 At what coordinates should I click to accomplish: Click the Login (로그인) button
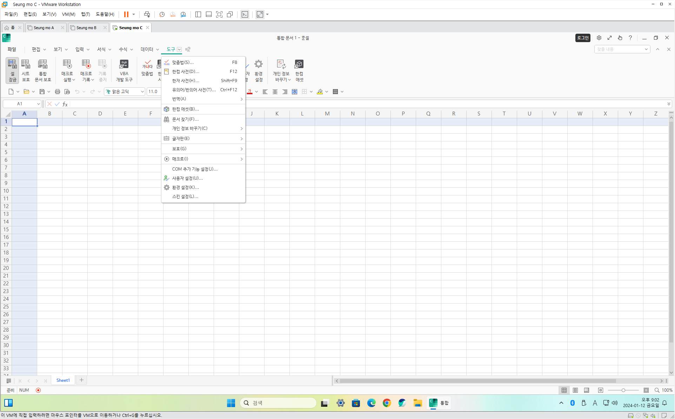(583, 38)
